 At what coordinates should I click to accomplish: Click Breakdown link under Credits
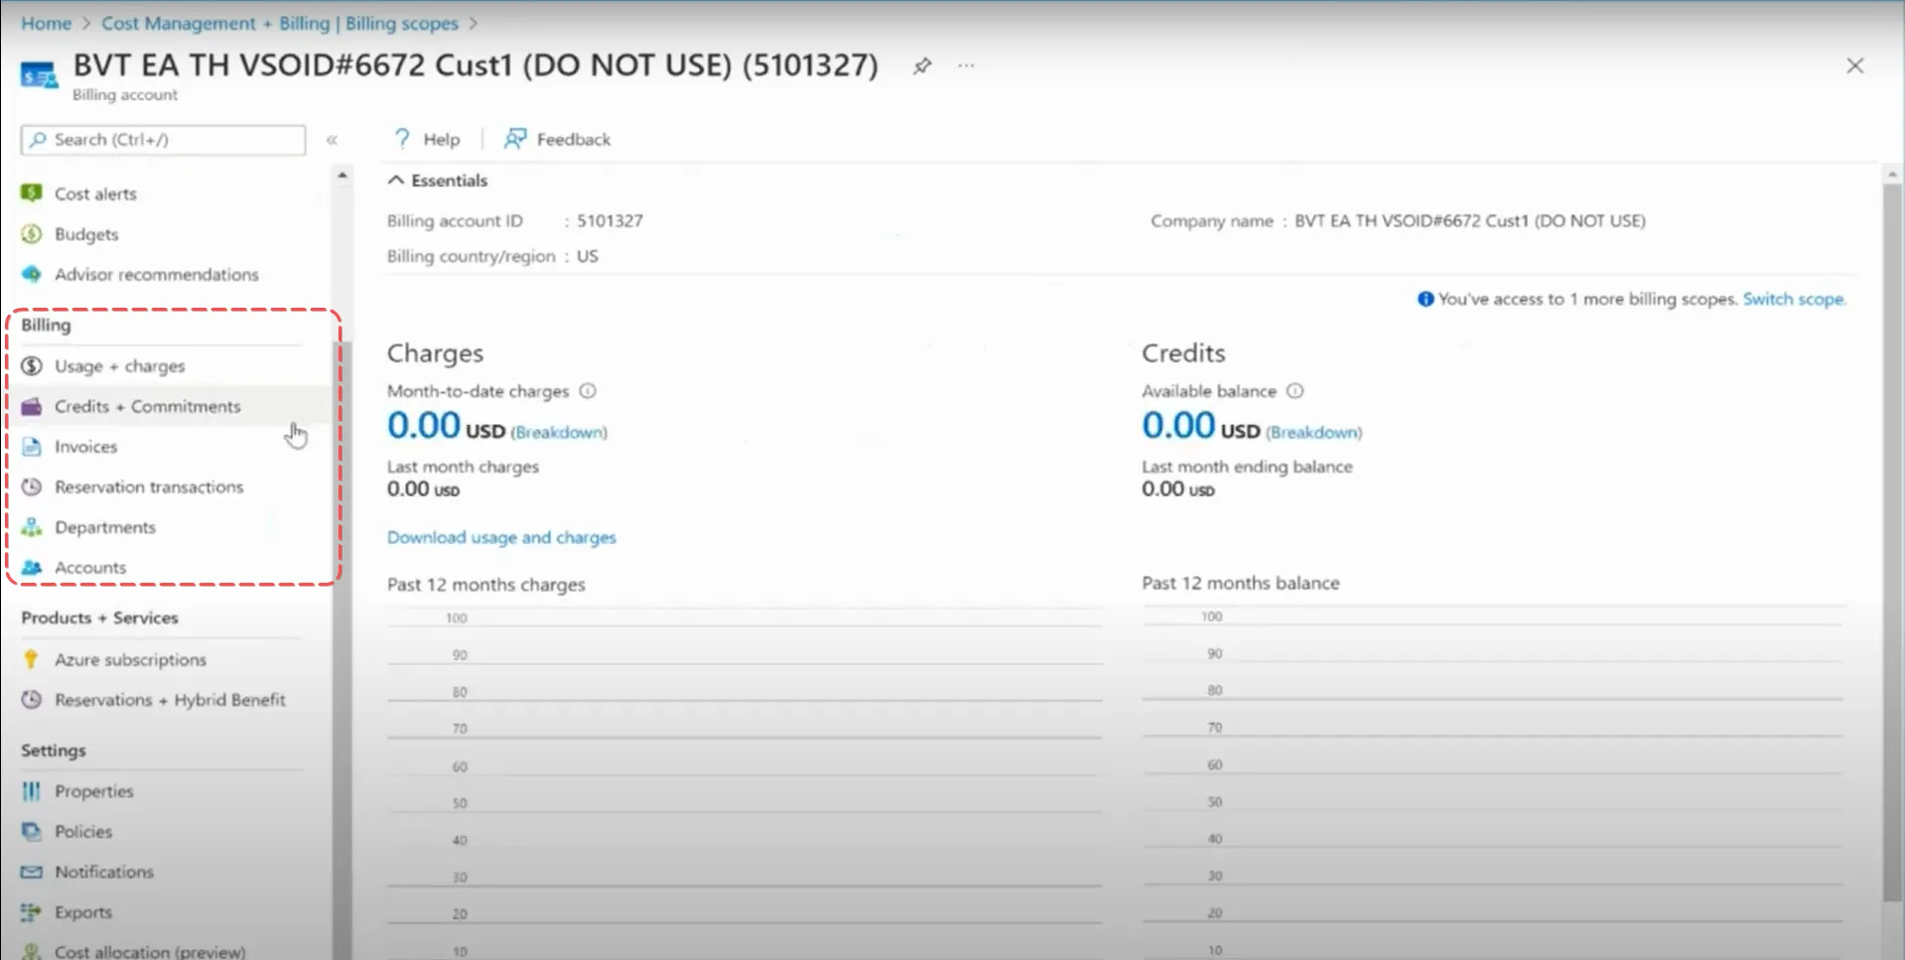point(1314,432)
